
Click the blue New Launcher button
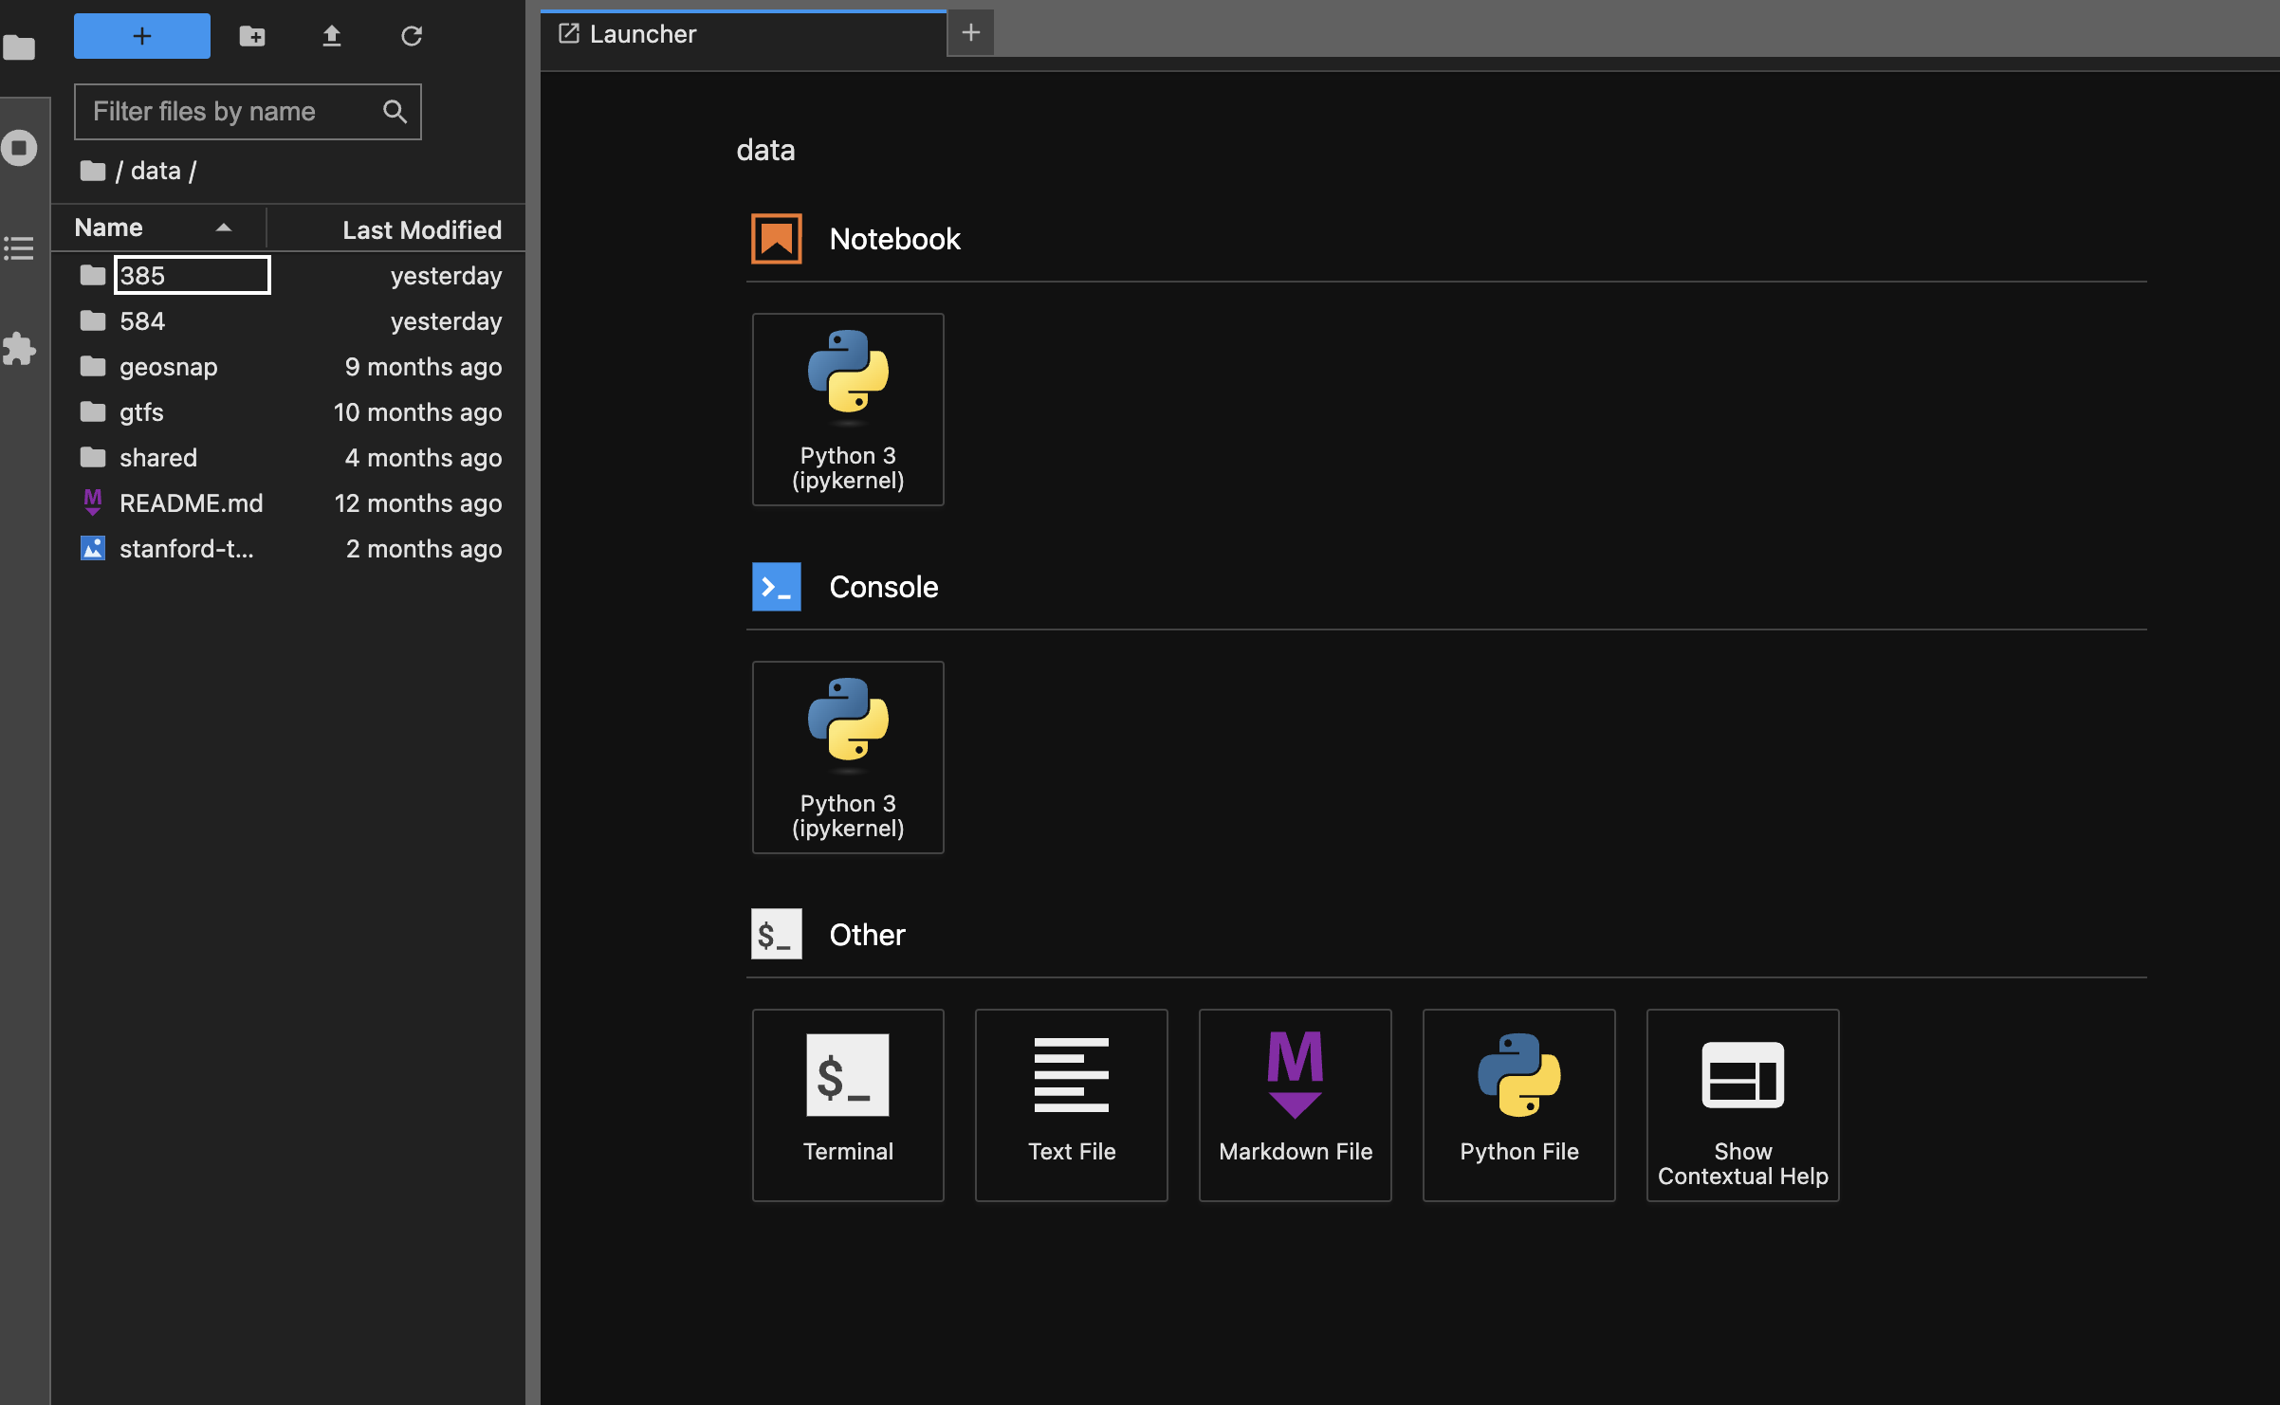(142, 36)
